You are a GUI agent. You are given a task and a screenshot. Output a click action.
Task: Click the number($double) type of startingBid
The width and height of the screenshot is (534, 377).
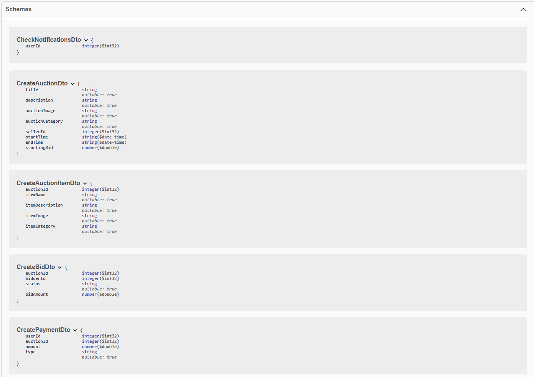pyautogui.click(x=100, y=147)
